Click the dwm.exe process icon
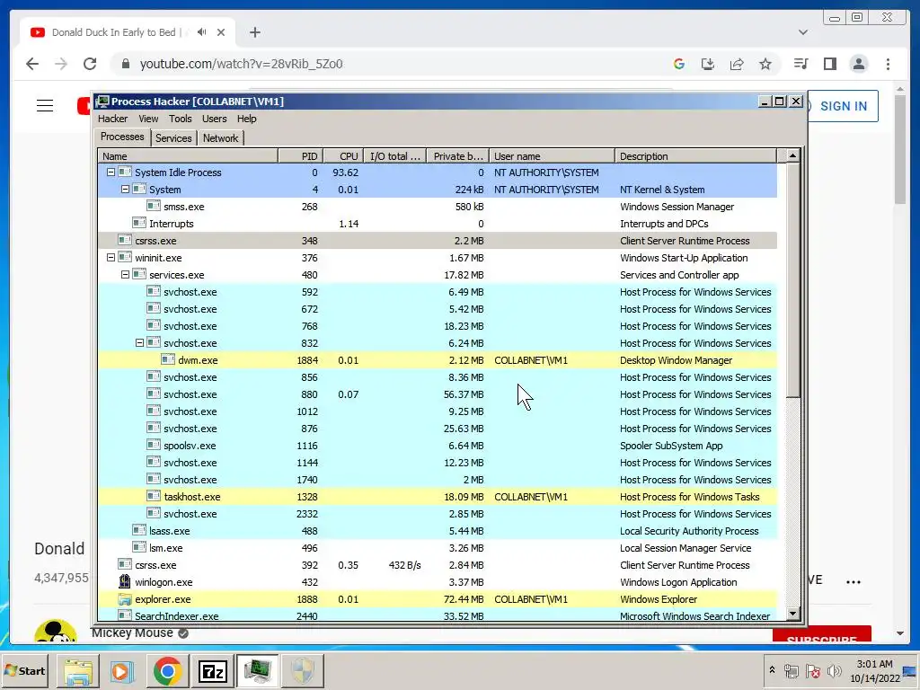 pos(168,359)
